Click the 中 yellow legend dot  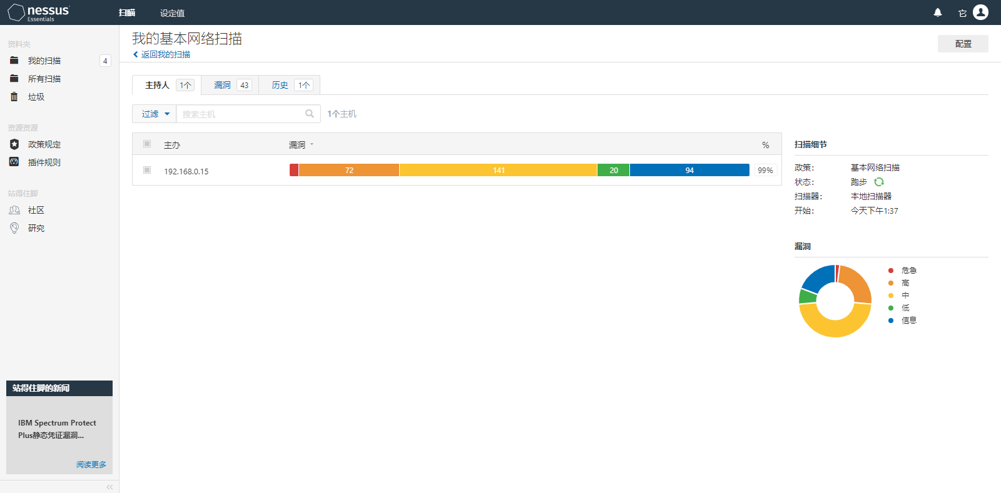(x=891, y=296)
